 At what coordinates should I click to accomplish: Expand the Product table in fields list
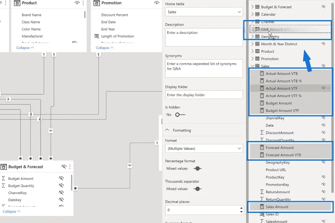click(253, 51)
